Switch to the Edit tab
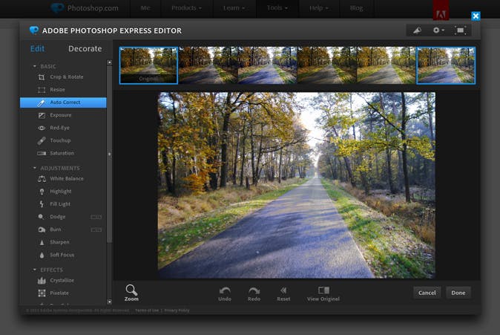The image size is (500, 335). pos(37,48)
